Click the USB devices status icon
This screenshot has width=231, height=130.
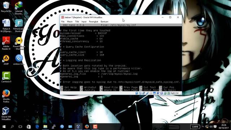pos(147,93)
